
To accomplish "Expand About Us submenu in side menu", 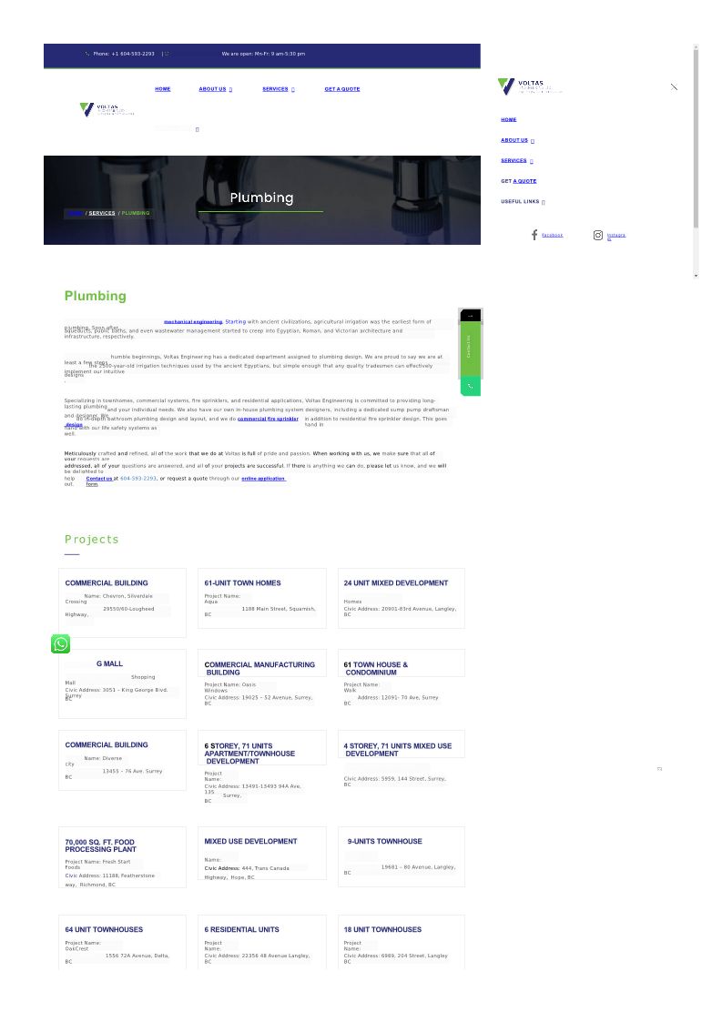I will pyautogui.click(x=533, y=141).
